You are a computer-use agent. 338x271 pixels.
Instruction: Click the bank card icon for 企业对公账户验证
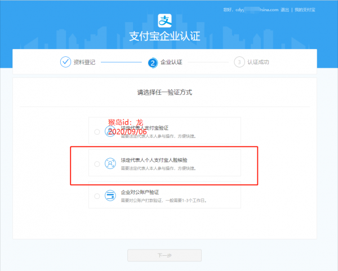tap(110, 196)
